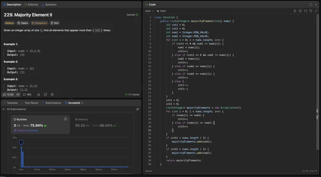Expand editor with diagonal arrows icon
The image size is (321, 177).
[316, 11]
